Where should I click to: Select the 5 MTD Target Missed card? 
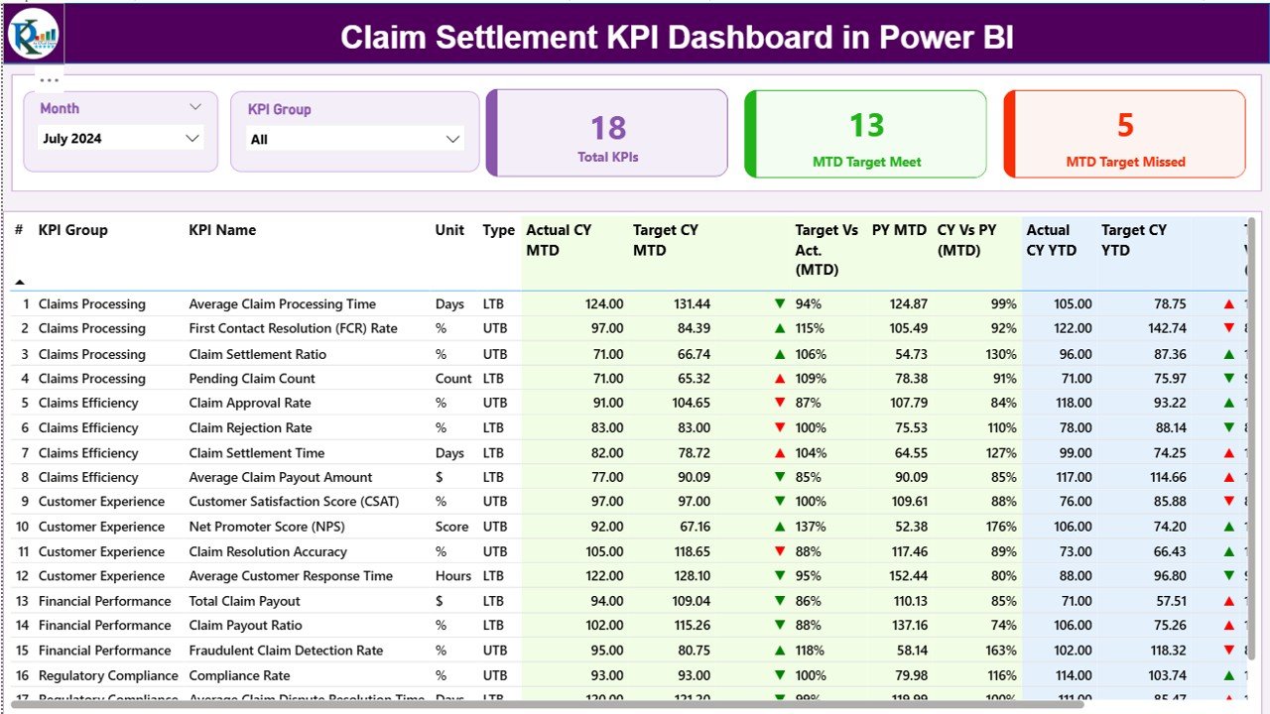point(1124,134)
